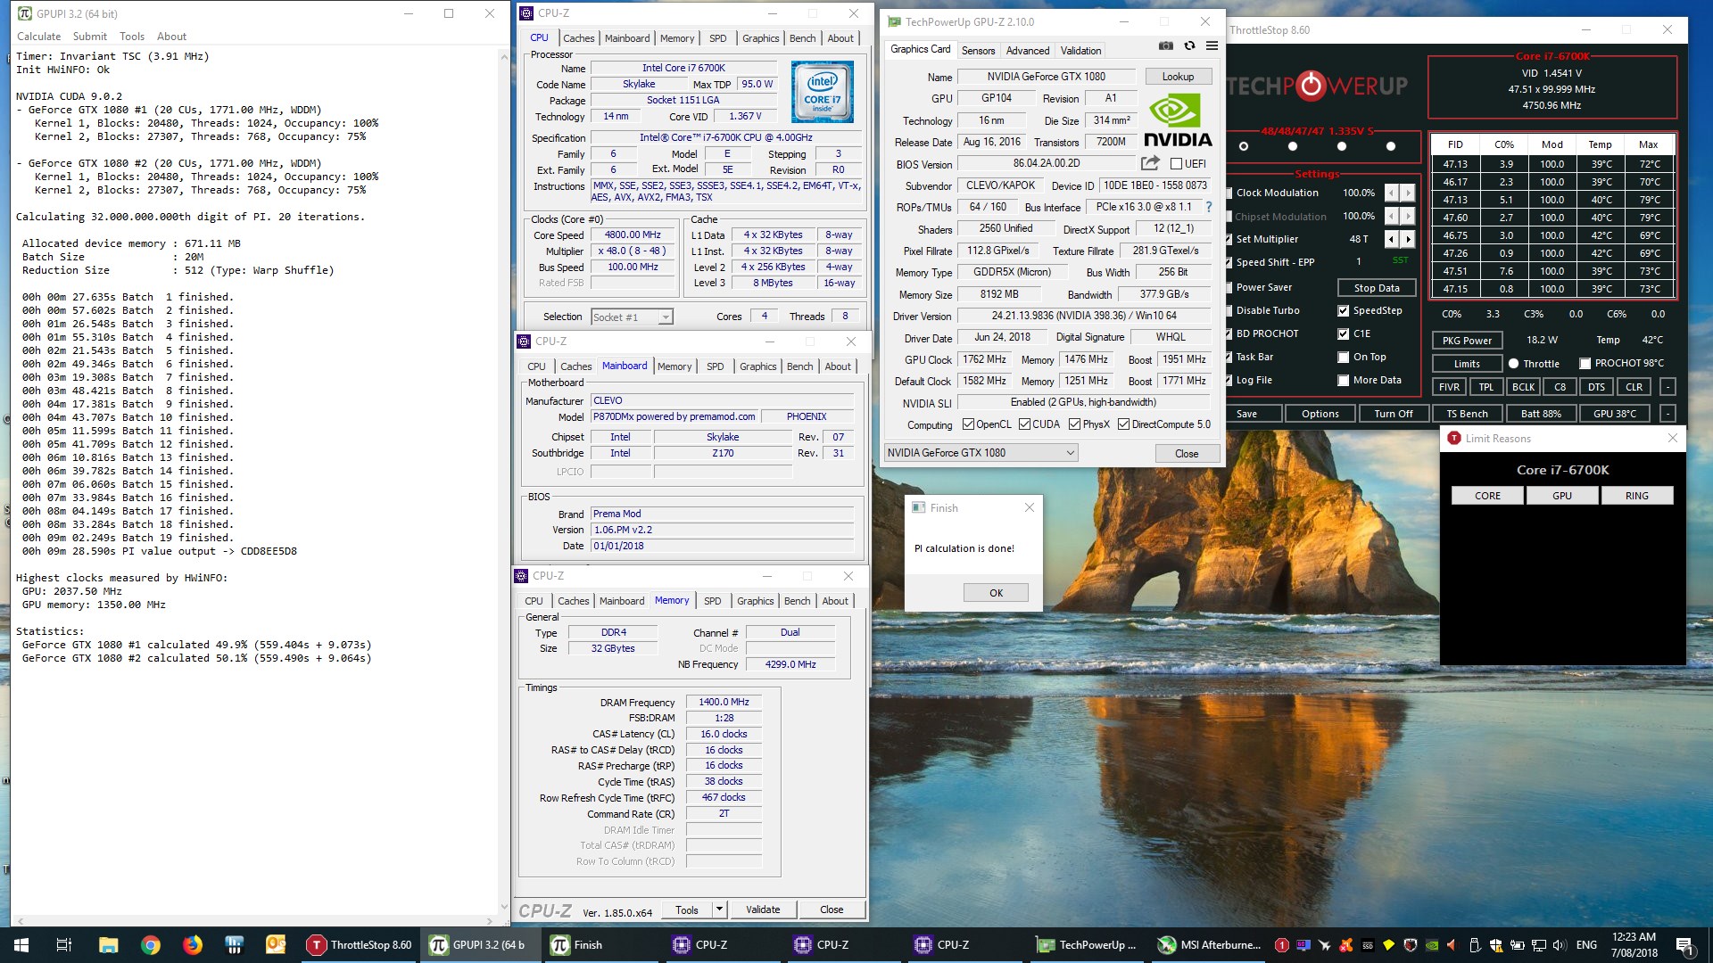Open the SPD tab in bottom CPU-Z window

712,601
